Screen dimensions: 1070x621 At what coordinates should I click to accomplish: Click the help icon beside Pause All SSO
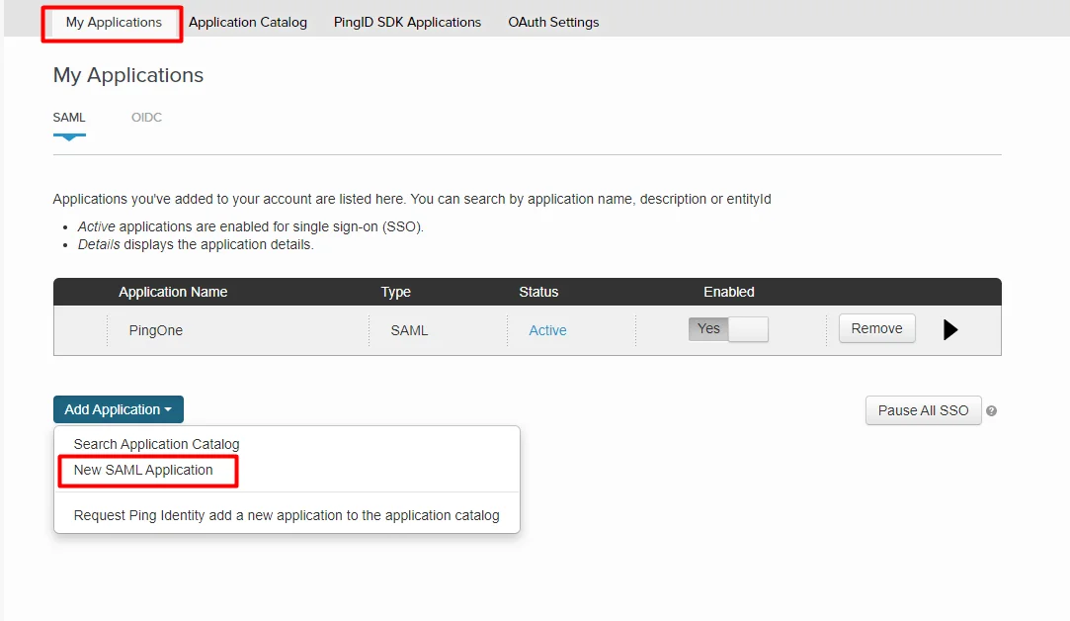point(990,410)
